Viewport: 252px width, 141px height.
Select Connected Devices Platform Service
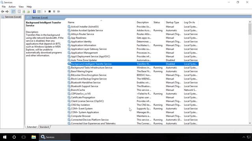(90, 120)
